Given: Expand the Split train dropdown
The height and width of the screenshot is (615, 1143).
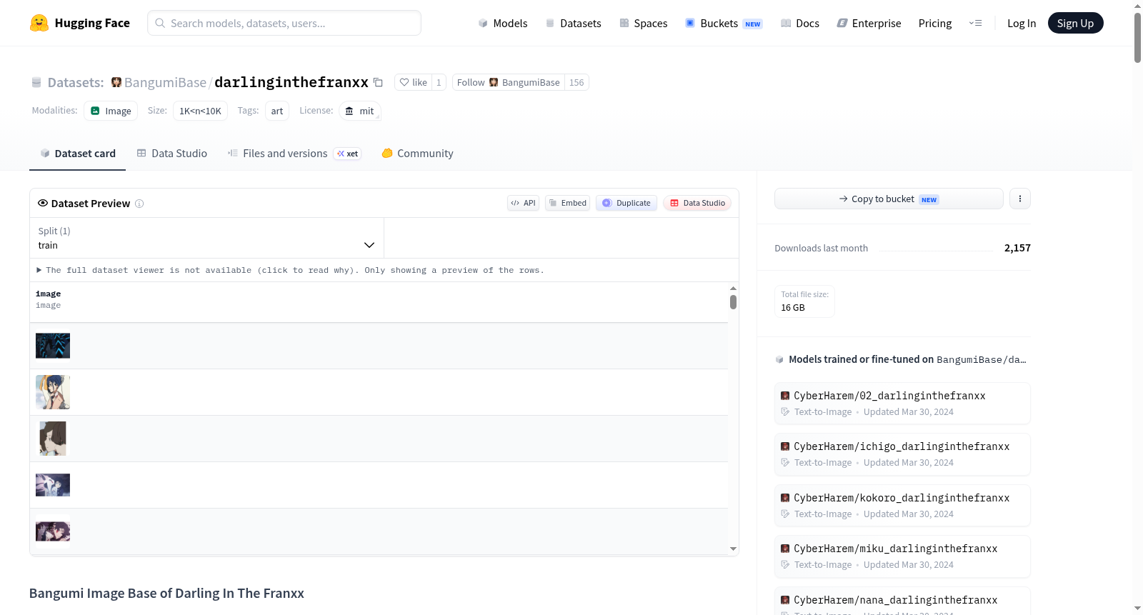Looking at the screenshot, I should [x=206, y=238].
